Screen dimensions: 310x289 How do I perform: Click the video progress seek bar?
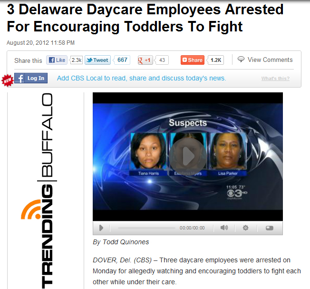pos(146,228)
